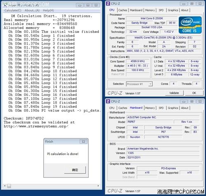Viewport: 206px width, 196px height.
Task: Click the Specification field i5-2500K CPU
Action: tap(163, 37)
